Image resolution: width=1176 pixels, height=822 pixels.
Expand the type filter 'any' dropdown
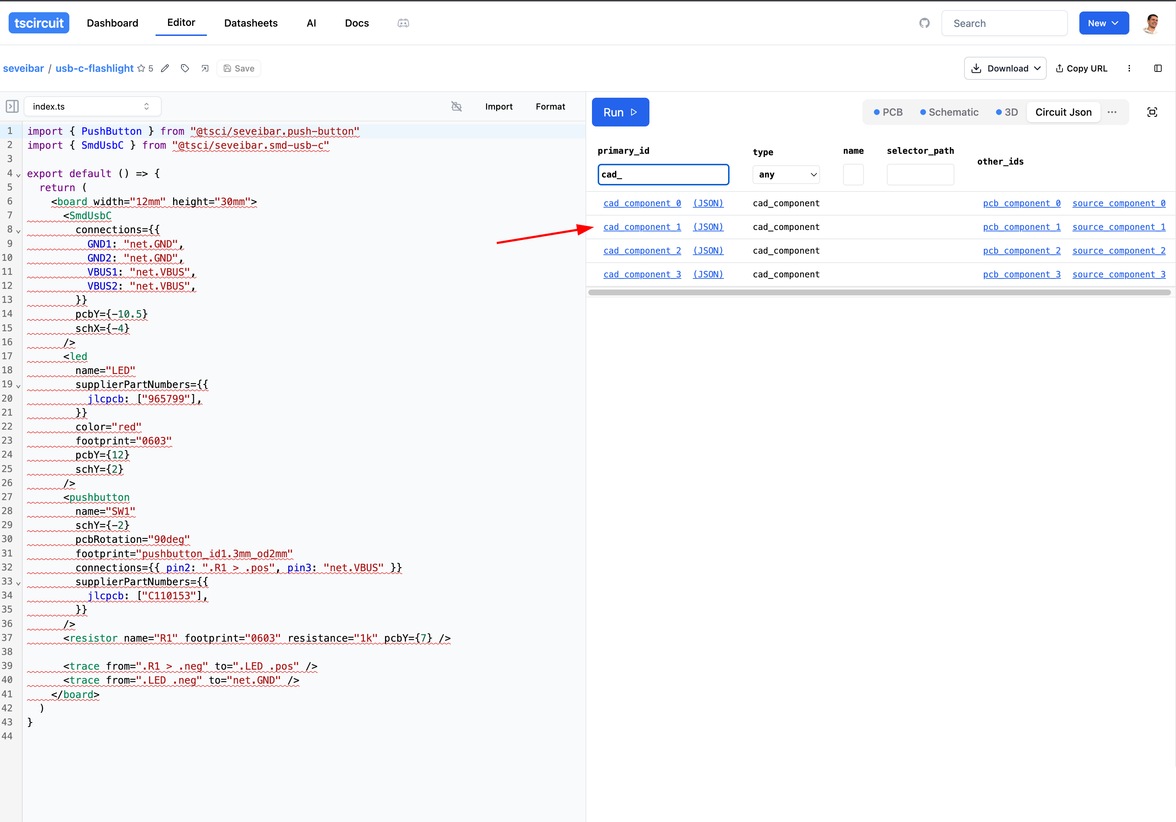coord(786,175)
